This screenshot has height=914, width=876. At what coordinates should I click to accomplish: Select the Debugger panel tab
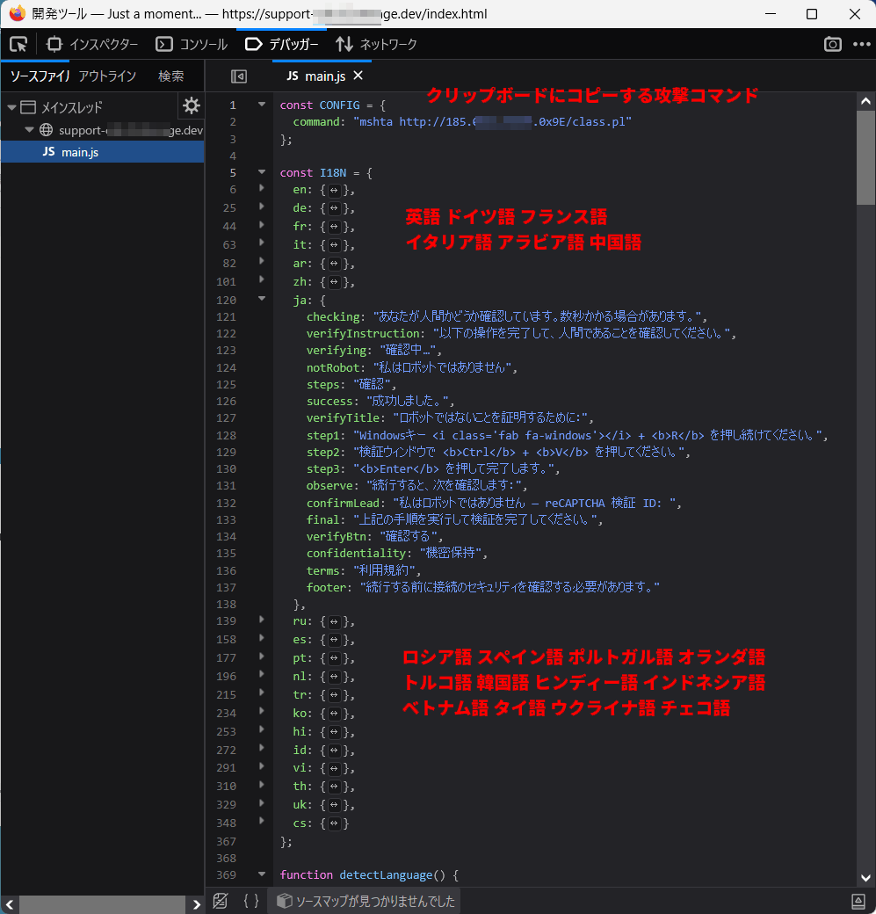tap(282, 44)
